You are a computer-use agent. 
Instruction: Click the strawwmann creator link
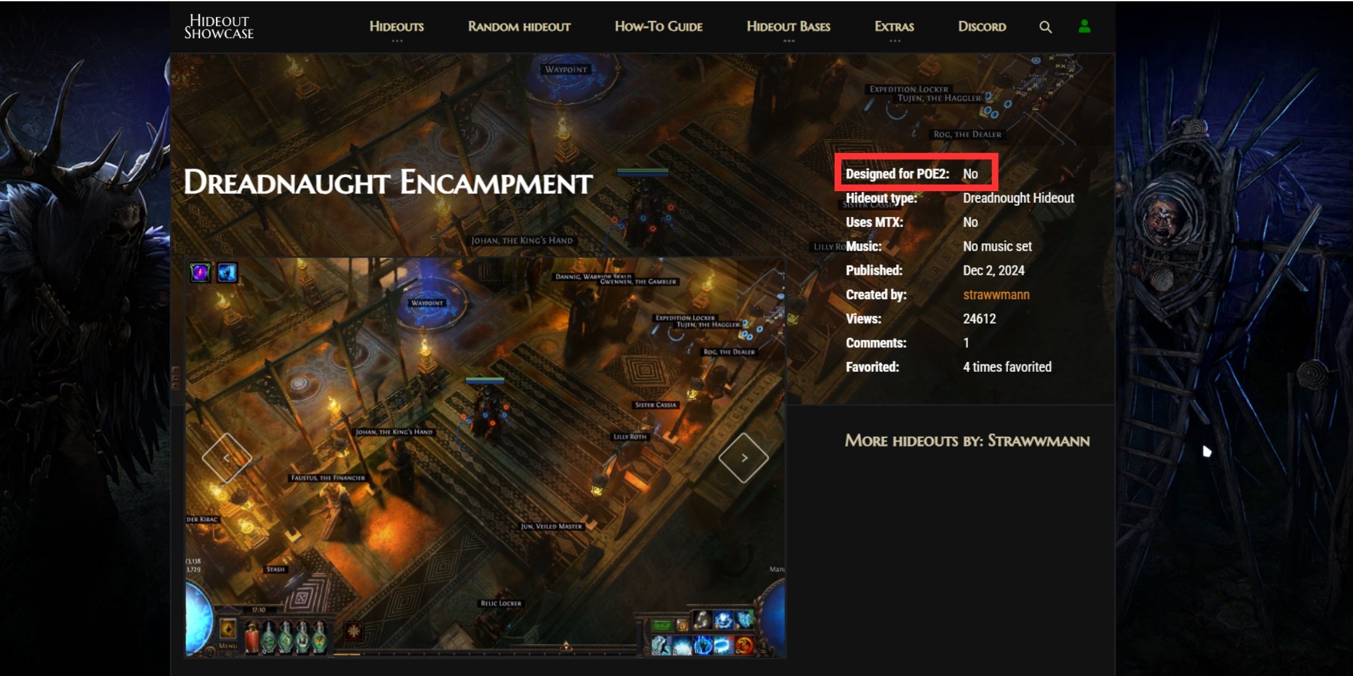(996, 295)
